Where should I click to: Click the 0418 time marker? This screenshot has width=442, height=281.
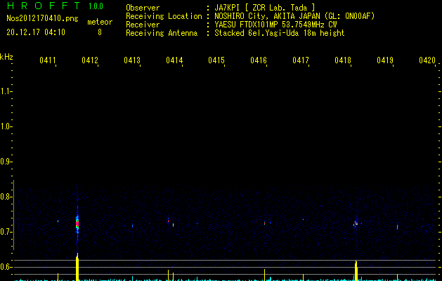342,61
